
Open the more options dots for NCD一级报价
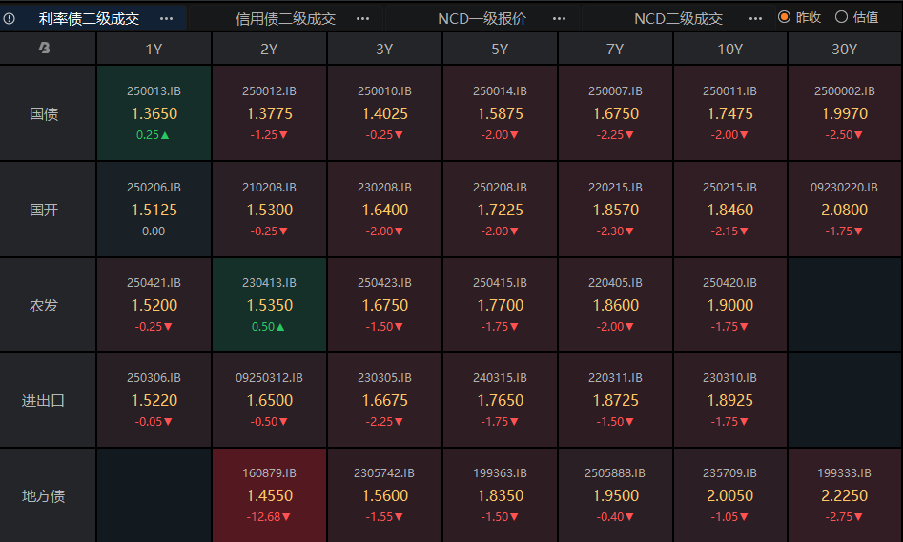pyautogui.click(x=559, y=18)
